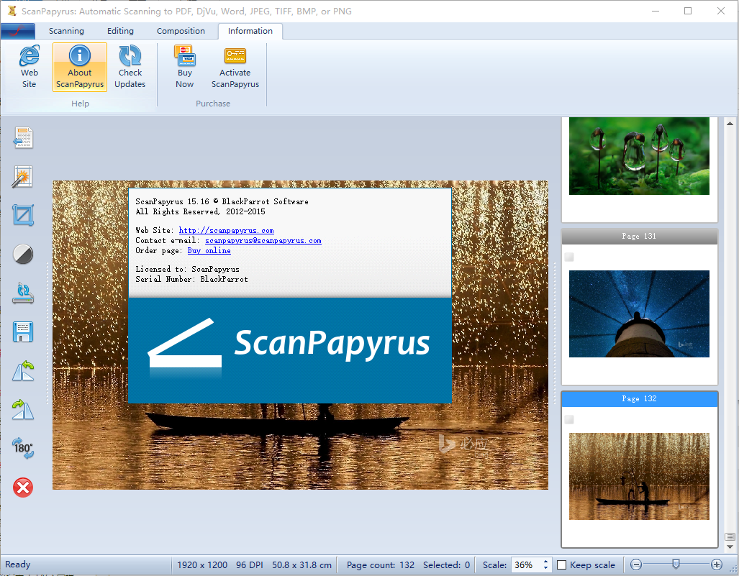This screenshot has height=576, width=739.
Task: Select the crop tool in left toolbar
Action: [24, 214]
